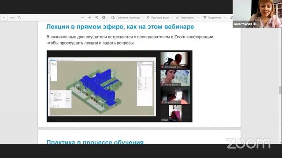
Task: Click the Лекции в прямом эфире heading
Action: coord(120,27)
